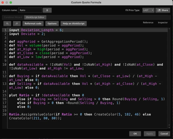This screenshot has height=139, width=173.
Task: Switch to the Condition Wizard tab
Action: click(13, 17)
